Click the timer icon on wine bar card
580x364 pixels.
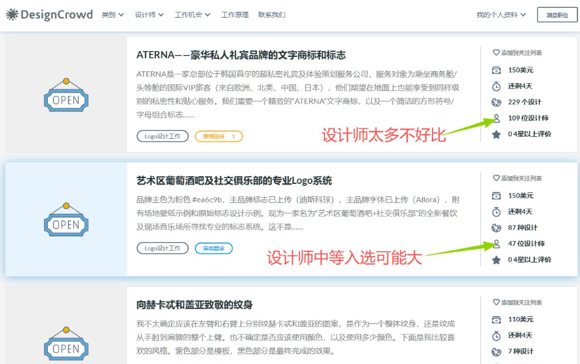click(496, 212)
